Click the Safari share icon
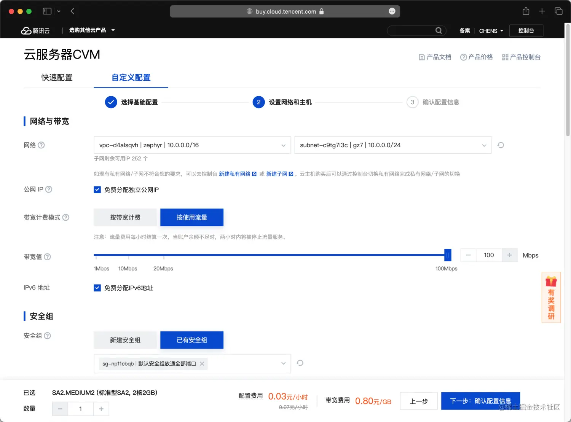 pyautogui.click(x=526, y=11)
